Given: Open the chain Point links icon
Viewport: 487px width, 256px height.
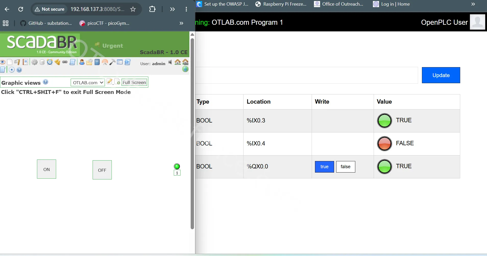Looking at the screenshot, I should point(65,62).
